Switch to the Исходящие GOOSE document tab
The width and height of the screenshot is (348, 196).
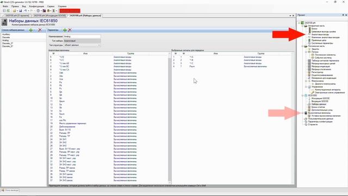pos(49,16)
